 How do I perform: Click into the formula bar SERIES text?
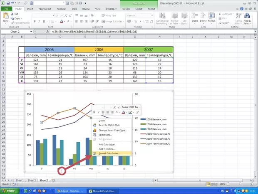pyautogui.click(x=94, y=32)
